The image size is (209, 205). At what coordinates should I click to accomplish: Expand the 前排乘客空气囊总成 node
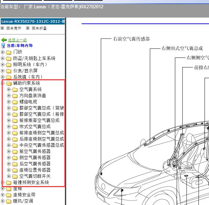coord(9,121)
